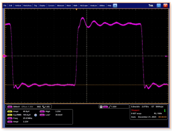The height and width of the screenshot is (131, 172).
Task: Open the Edit menu
Action: (10, 6)
